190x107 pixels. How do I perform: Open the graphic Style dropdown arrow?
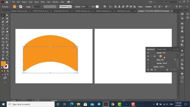coord(100,7)
